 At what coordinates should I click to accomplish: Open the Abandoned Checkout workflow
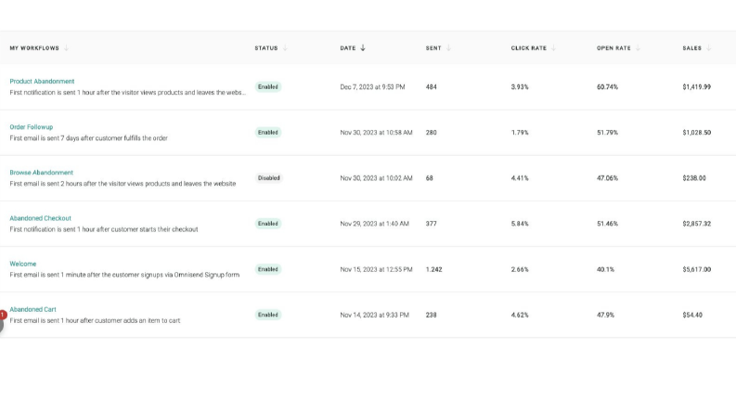[x=40, y=218]
